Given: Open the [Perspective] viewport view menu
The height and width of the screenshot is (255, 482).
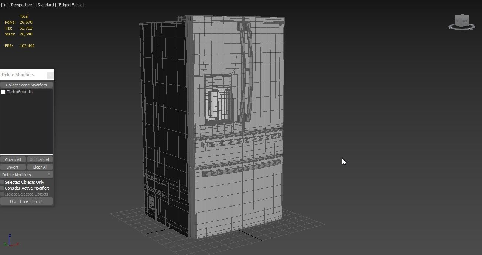Looking at the screenshot, I should coord(22,5).
